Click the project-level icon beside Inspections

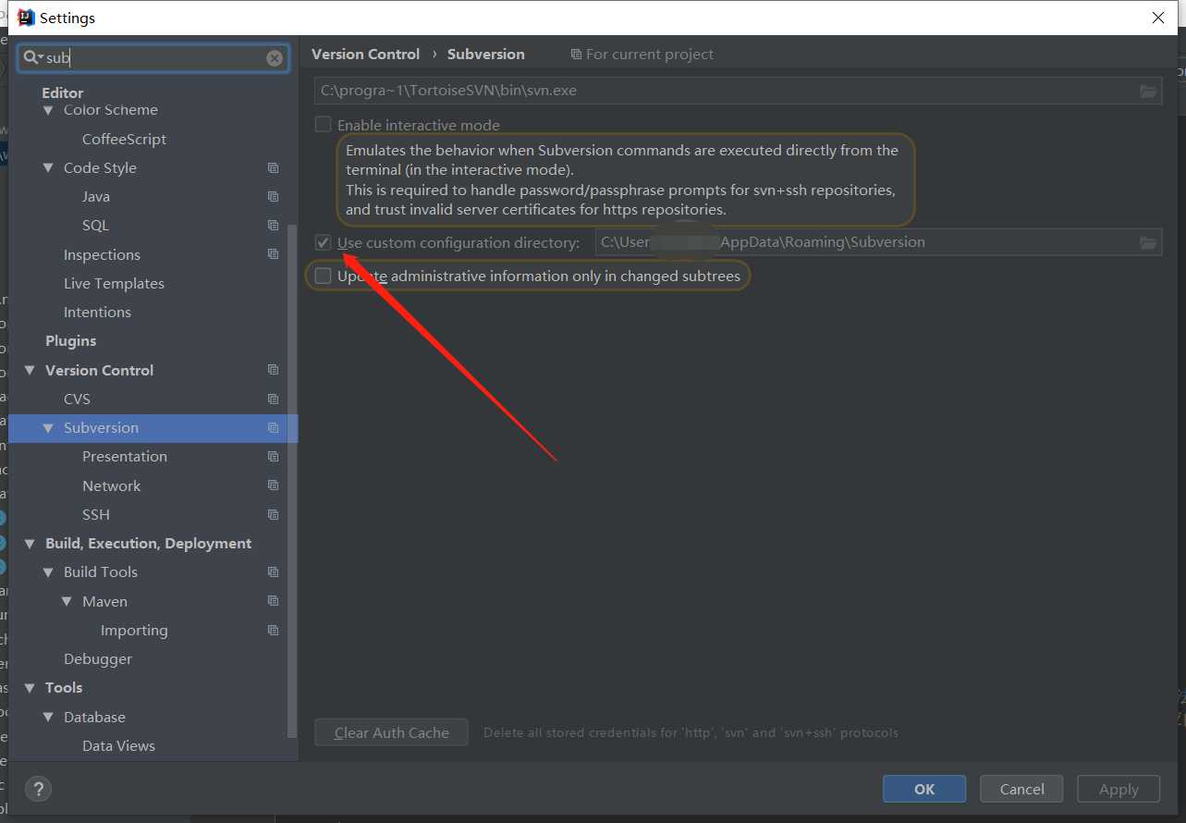(273, 254)
